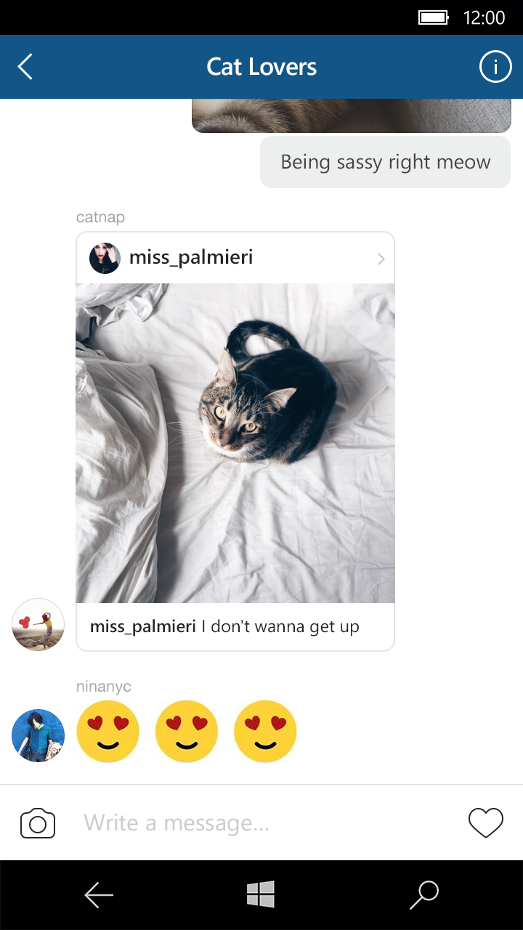Open the miss_palmieri avatar in post header
This screenshot has height=930, width=523.
tap(105, 258)
